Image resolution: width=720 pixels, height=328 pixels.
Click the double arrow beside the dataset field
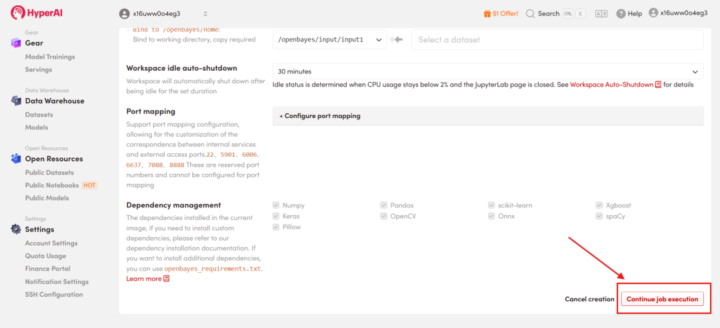(396, 40)
